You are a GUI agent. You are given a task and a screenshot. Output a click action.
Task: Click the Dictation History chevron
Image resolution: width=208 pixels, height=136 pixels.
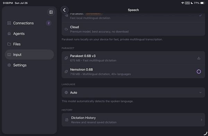[201, 120]
